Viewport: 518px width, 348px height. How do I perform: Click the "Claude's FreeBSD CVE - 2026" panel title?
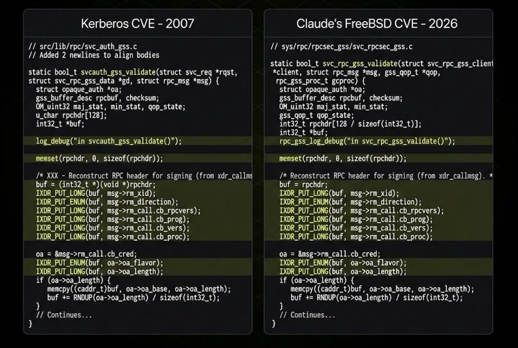pos(377,23)
